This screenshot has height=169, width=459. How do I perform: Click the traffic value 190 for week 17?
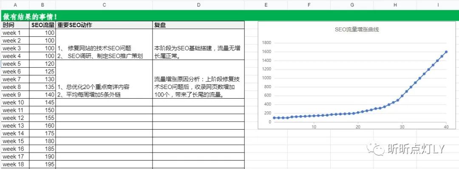pos(43,157)
